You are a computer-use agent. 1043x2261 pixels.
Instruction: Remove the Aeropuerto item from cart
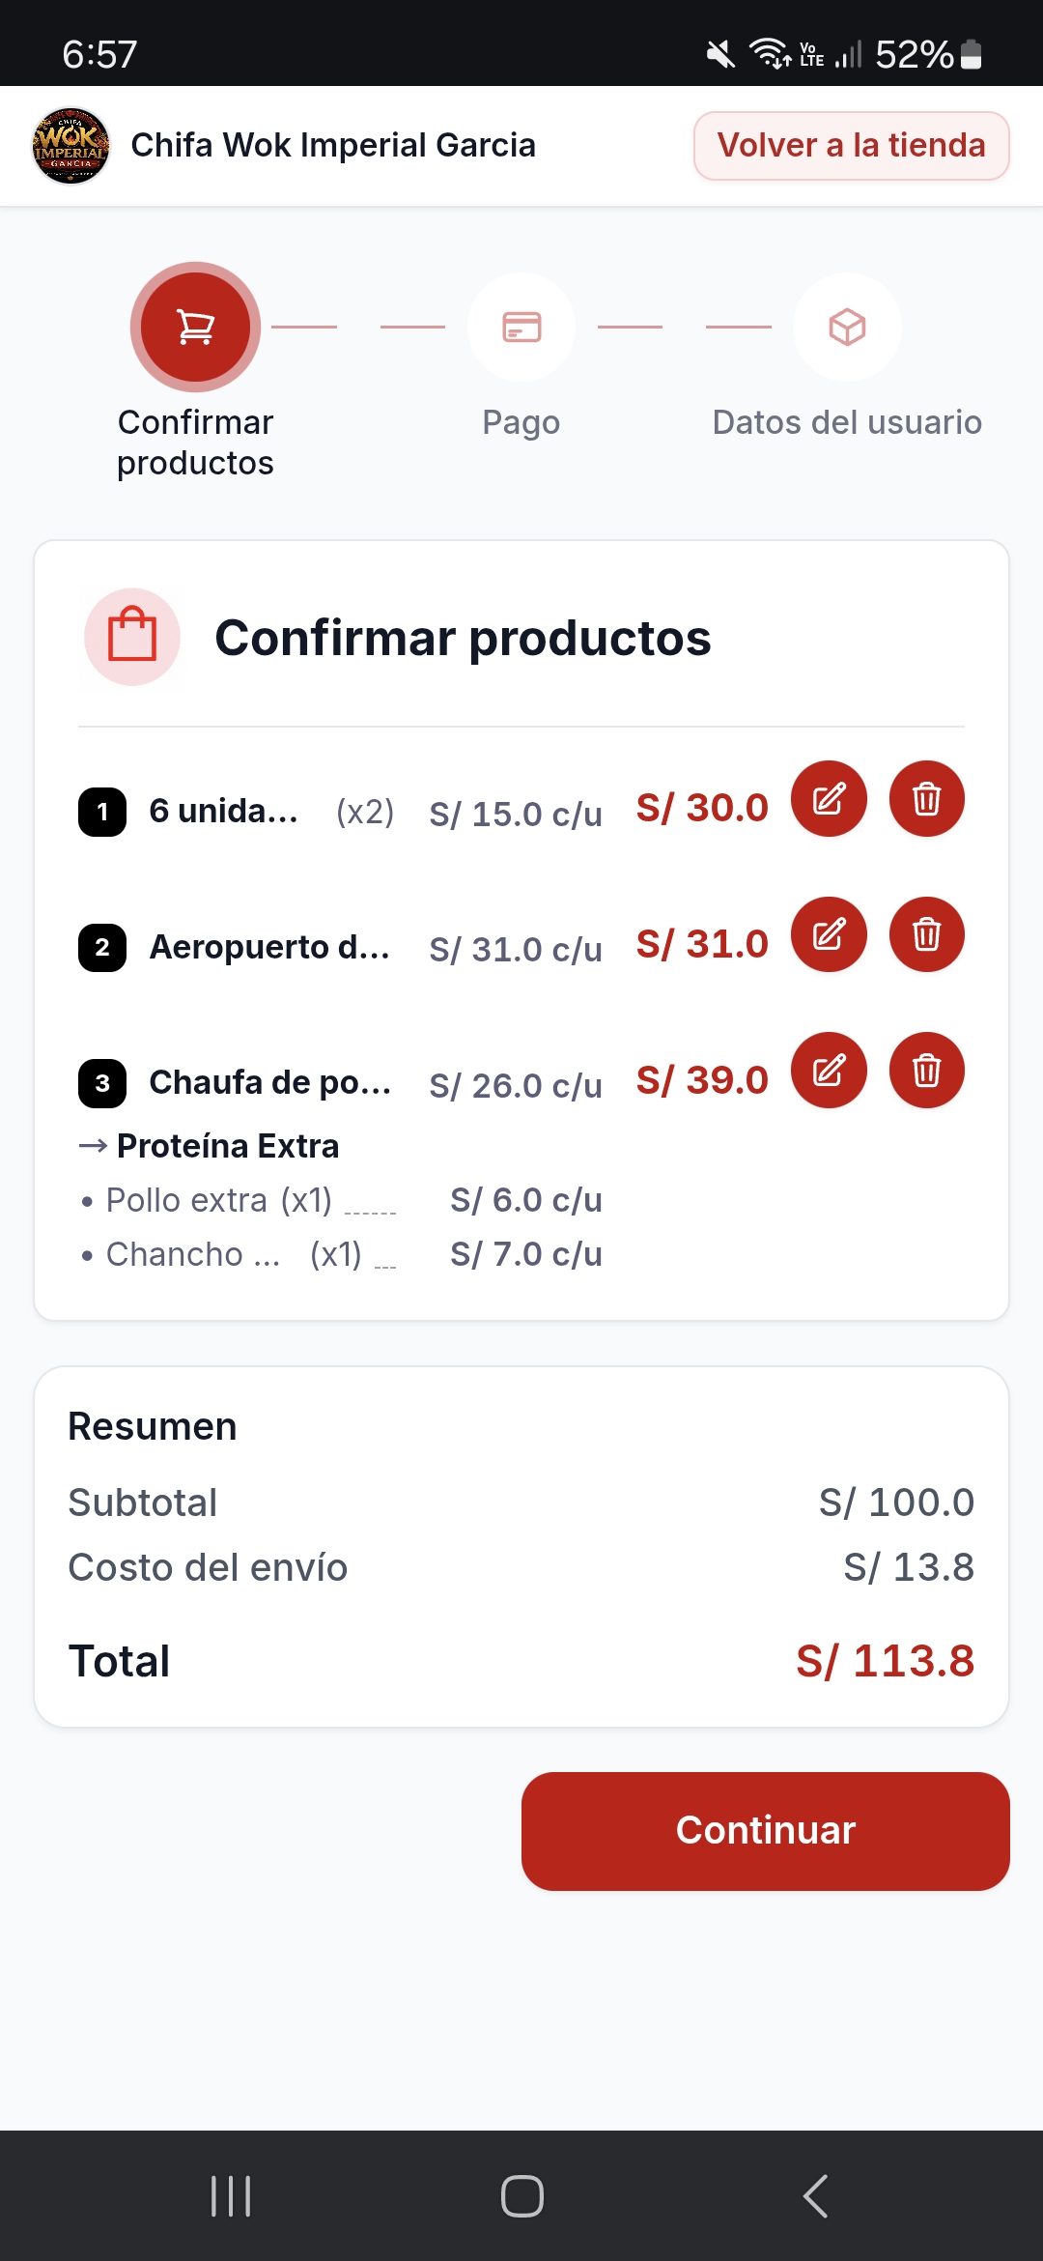[x=926, y=934]
